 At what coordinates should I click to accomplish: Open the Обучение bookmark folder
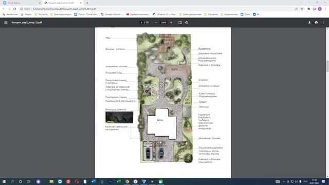click(x=211, y=14)
